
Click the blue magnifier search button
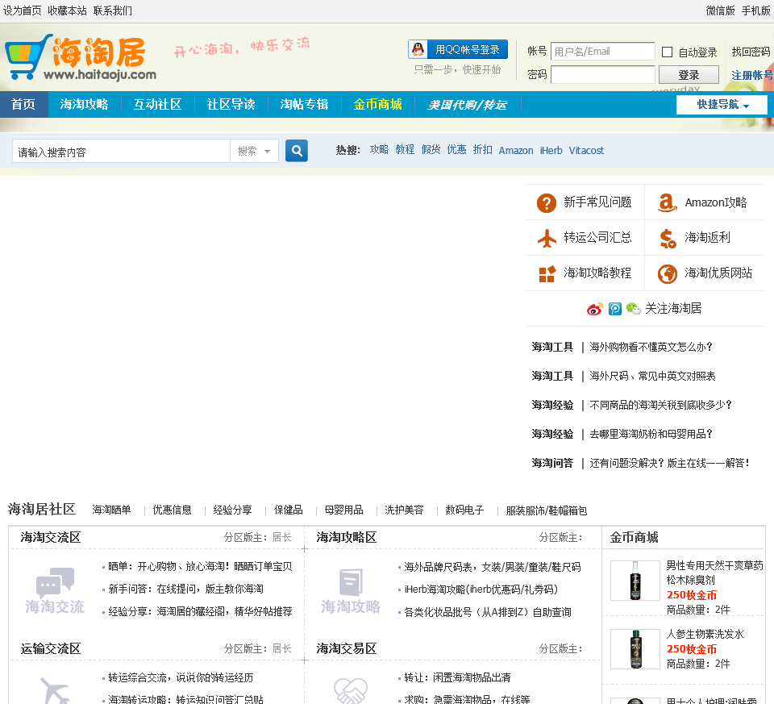[x=296, y=151]
